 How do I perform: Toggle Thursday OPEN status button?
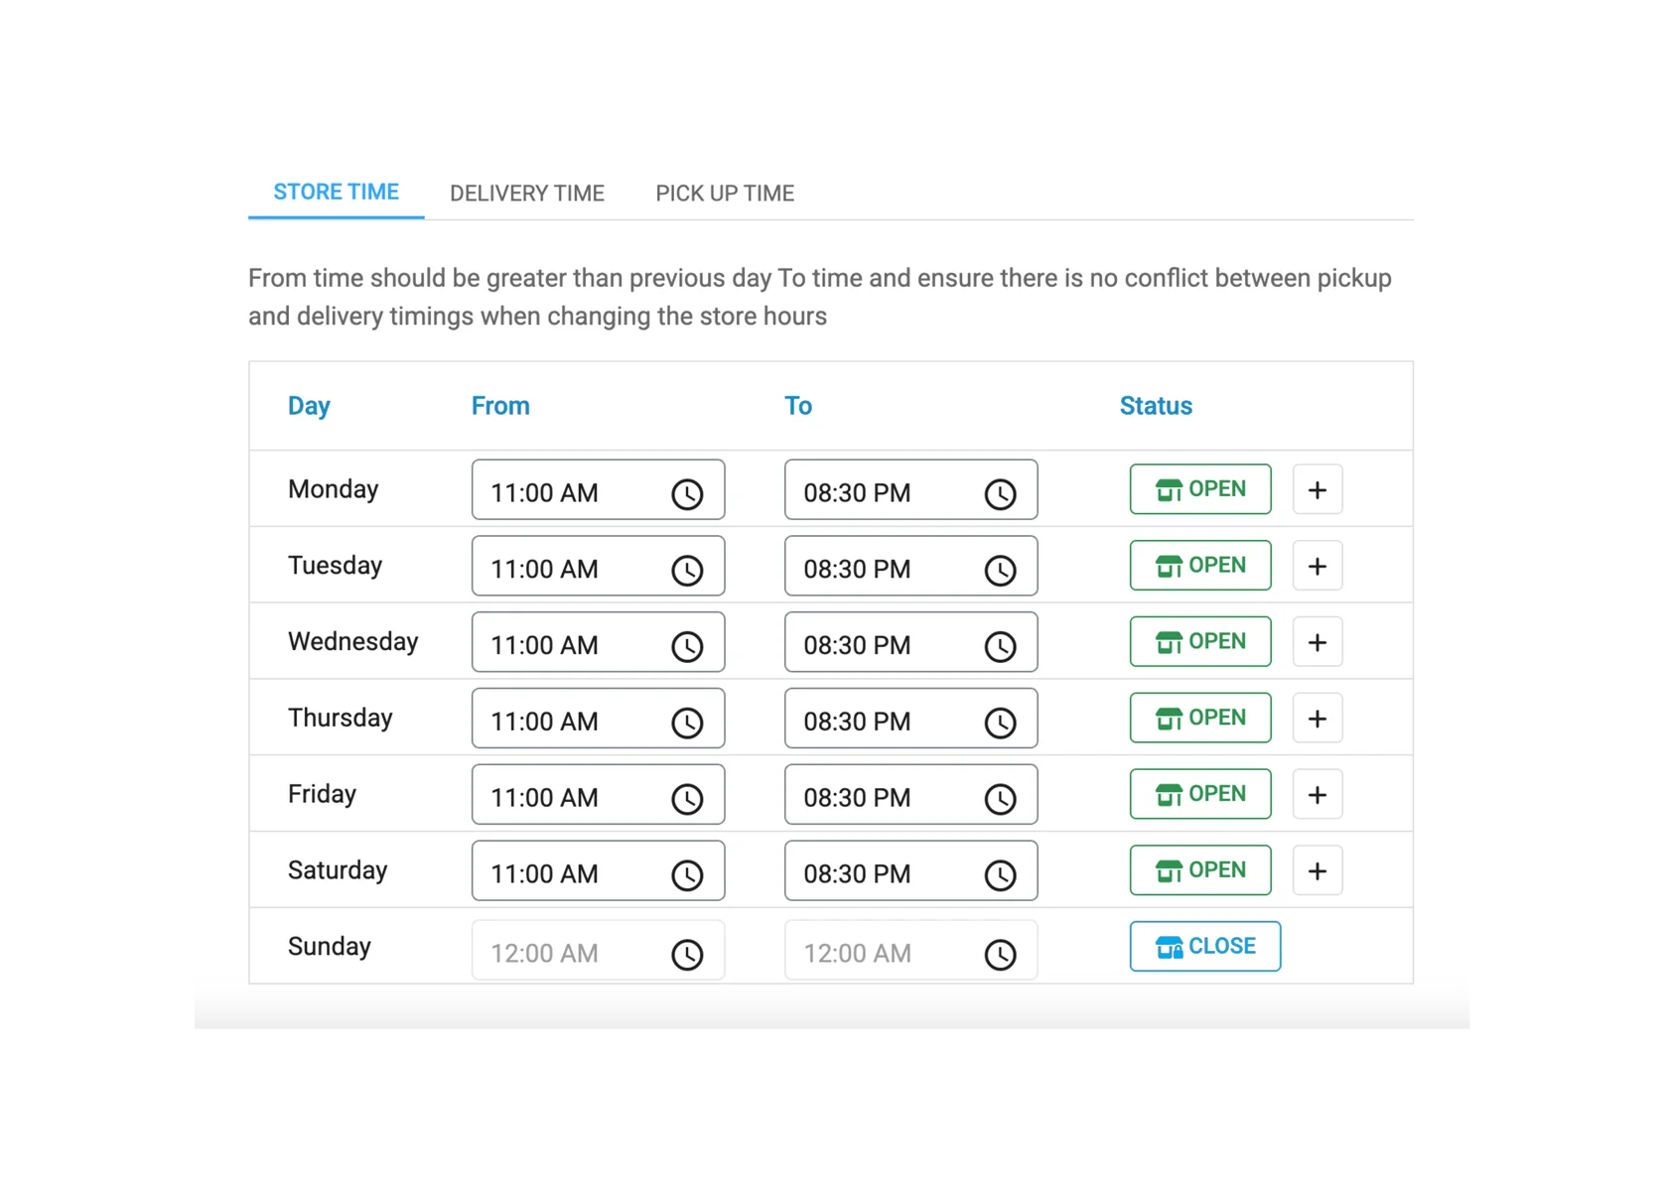1199,718
